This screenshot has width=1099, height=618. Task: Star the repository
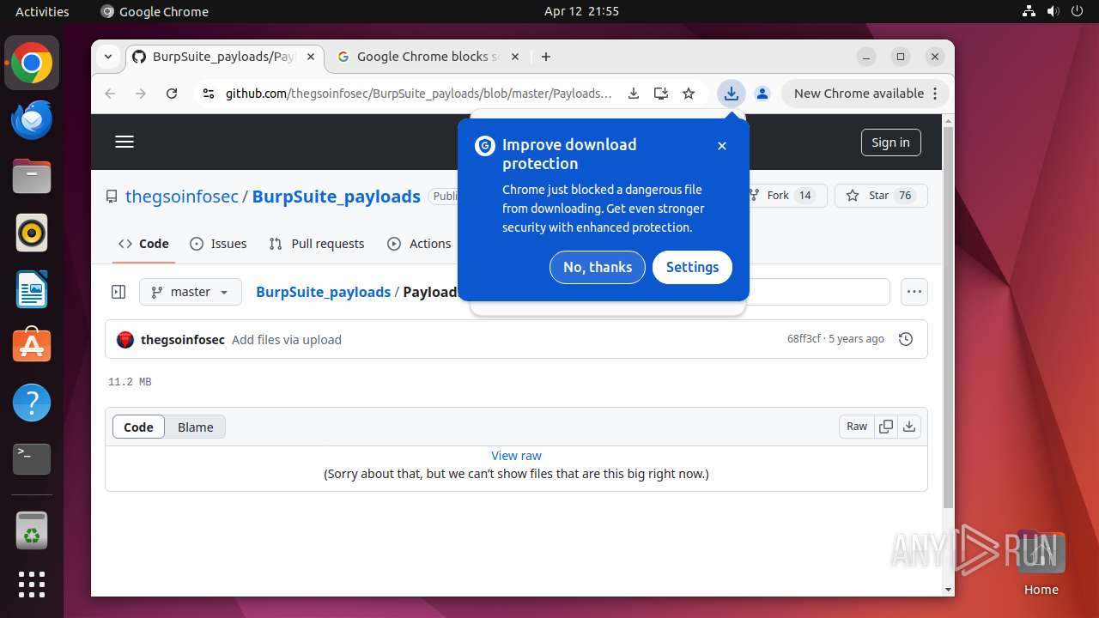coord(881,196)
